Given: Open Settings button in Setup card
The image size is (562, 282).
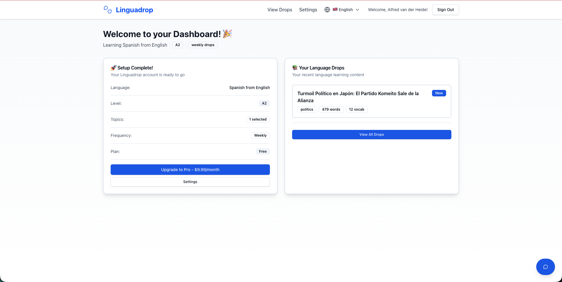Looking at the screenshot, I should tap(190, 182).
